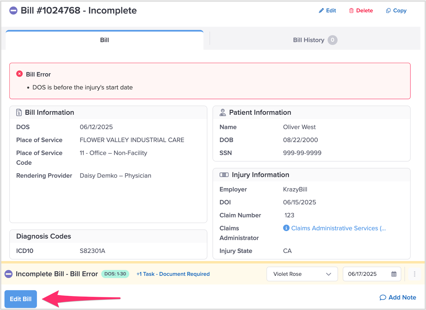Open the Claims Administrative Services link
The height and width of the screenshot is (310, 426).
pos(338,228)
